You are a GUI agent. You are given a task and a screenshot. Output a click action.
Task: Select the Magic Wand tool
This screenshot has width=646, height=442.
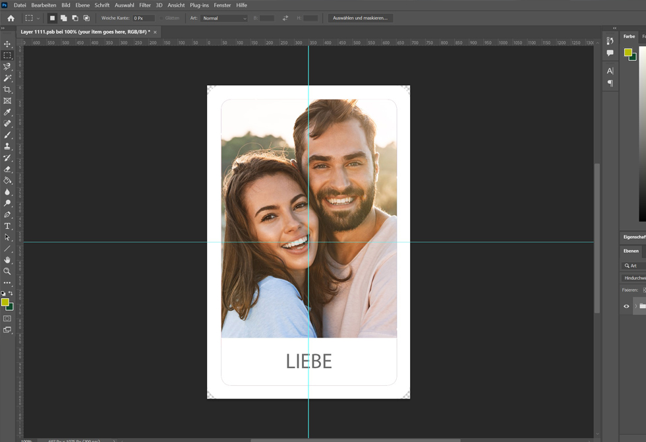point(7,78)
